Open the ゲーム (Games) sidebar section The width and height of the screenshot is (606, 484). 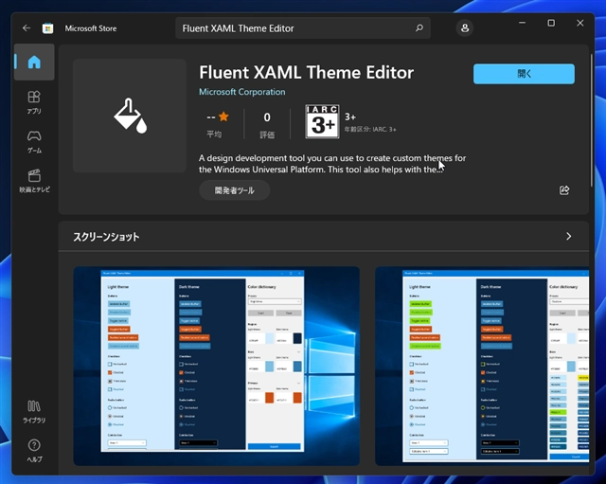[x=34, y=142]
